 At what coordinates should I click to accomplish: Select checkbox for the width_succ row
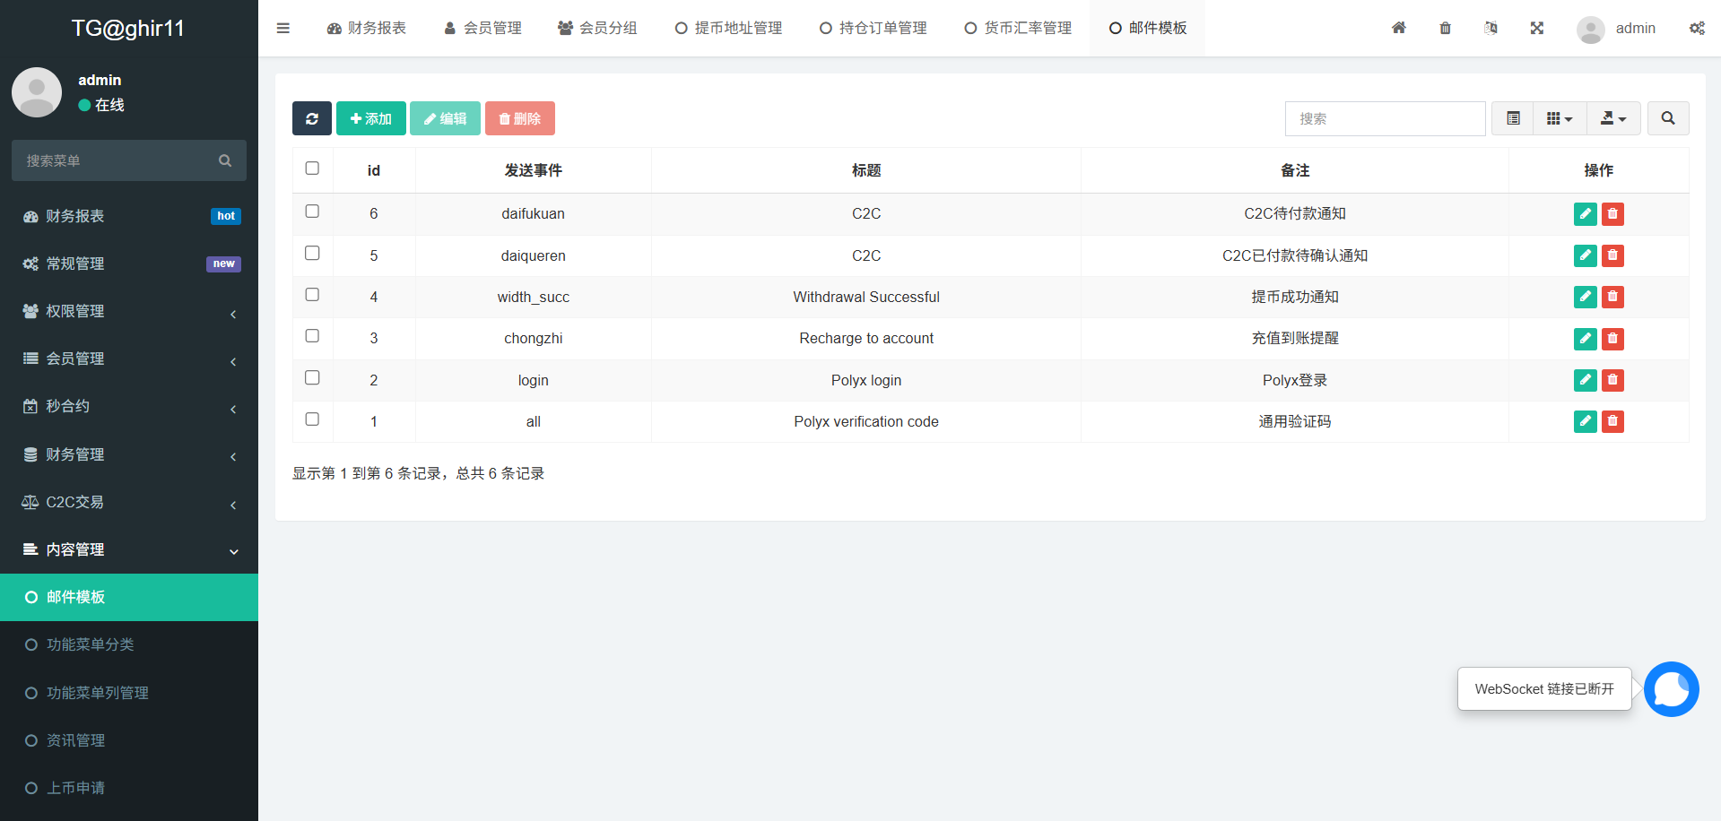click(x=312, y=295)
